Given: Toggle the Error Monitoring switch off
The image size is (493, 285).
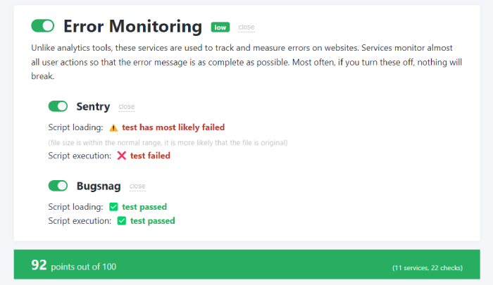Looking at the screenshot, I should click(x=43, y=26).
